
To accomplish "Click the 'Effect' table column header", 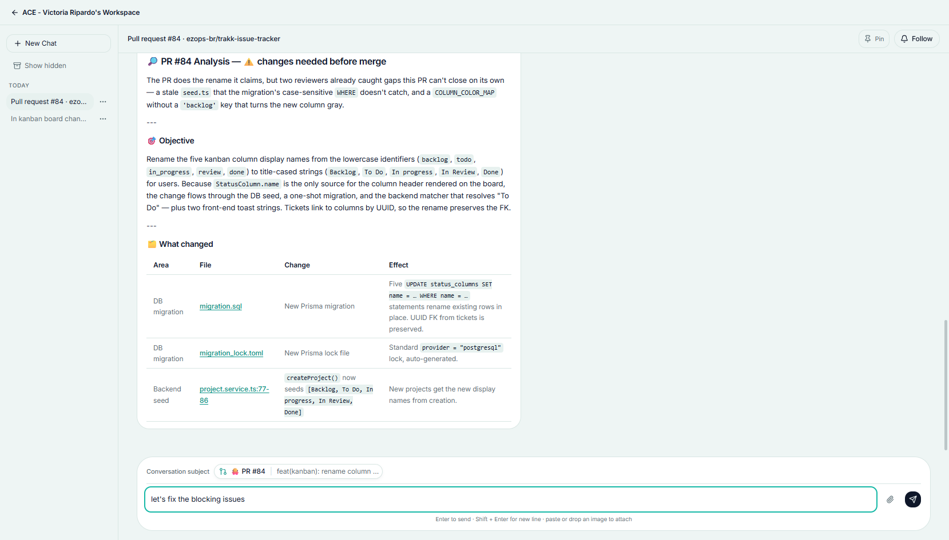I will (x=399, y=265).
